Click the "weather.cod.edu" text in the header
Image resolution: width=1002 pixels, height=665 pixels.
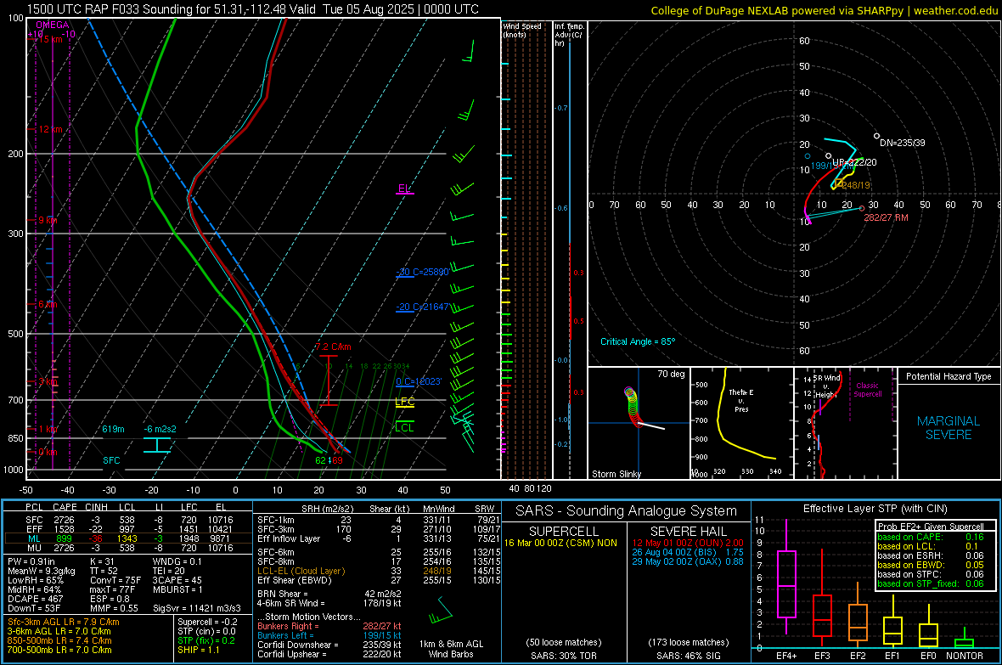[955, 10]
